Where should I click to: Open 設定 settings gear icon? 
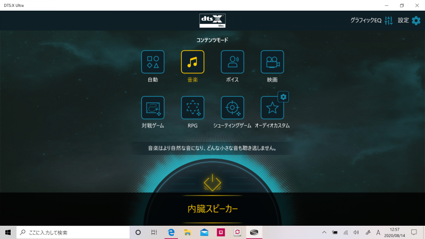click(416, 20)
